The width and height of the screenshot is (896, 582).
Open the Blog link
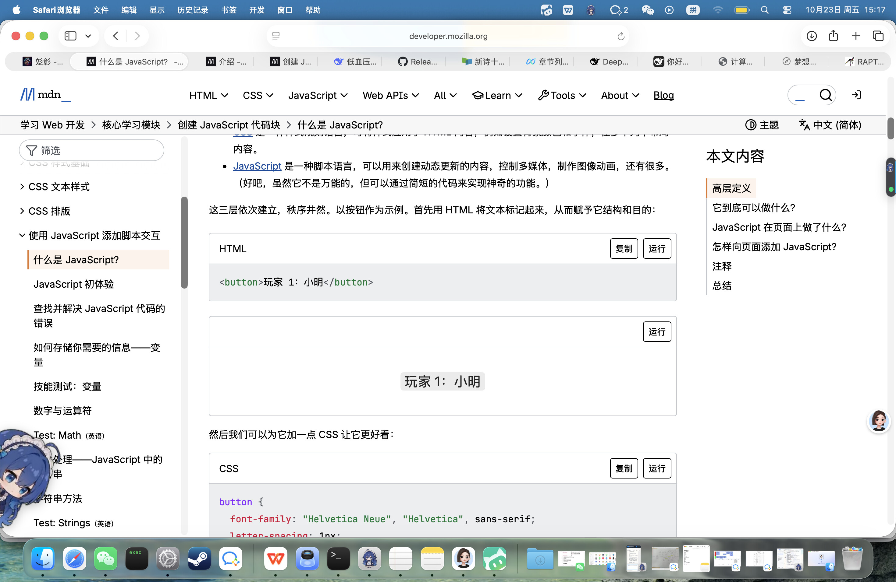664,96
